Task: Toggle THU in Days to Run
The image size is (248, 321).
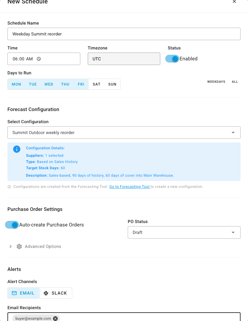Action: pyautogui.click(x=65, y=84)
